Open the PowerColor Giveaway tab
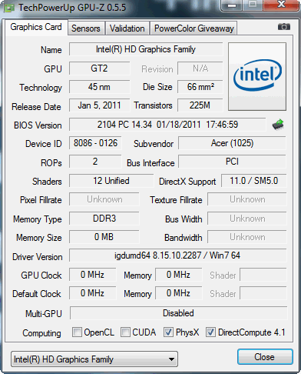This screenshot has height=374, width=301. coord(194,28)
